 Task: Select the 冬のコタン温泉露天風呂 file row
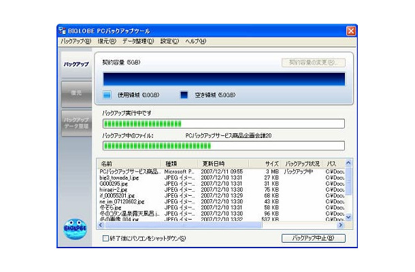[221, 214]
